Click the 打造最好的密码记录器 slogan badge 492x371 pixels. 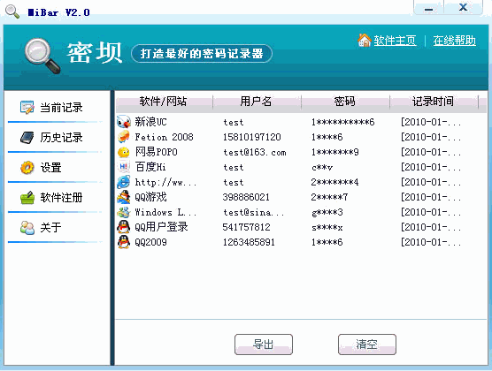click(202, 54)
